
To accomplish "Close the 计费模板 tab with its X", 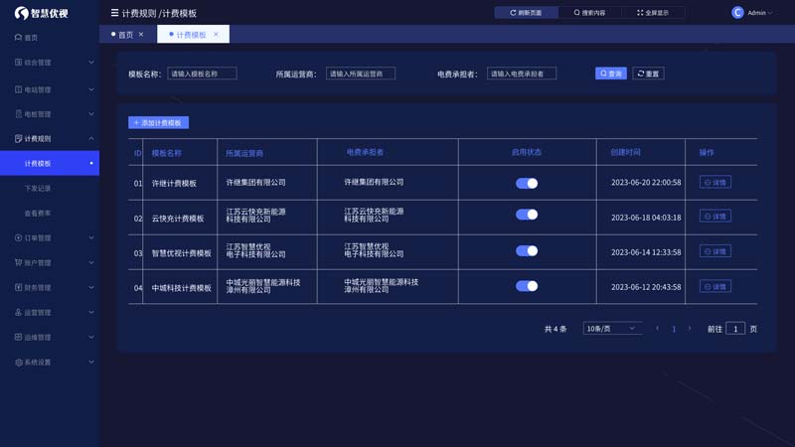I will 216,35.
